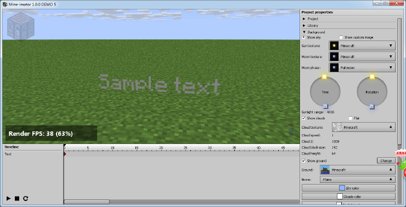Select the Text row in the timeline
The width and height of the screenshot is (406, 207).
(x=33, y=154)
